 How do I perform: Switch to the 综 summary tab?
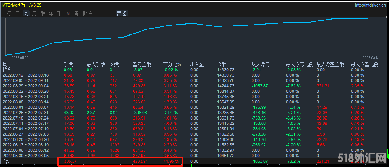coord(9,14)
